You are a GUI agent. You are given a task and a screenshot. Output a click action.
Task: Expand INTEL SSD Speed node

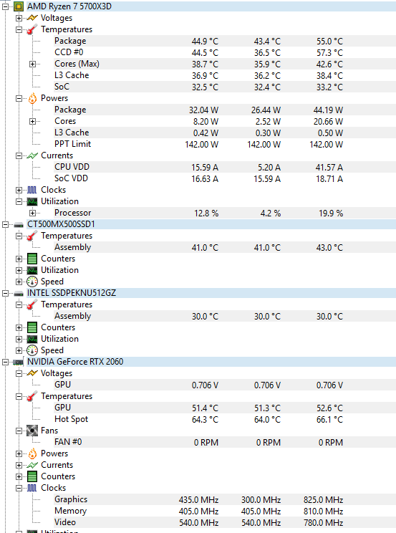[x=19, y=350]
